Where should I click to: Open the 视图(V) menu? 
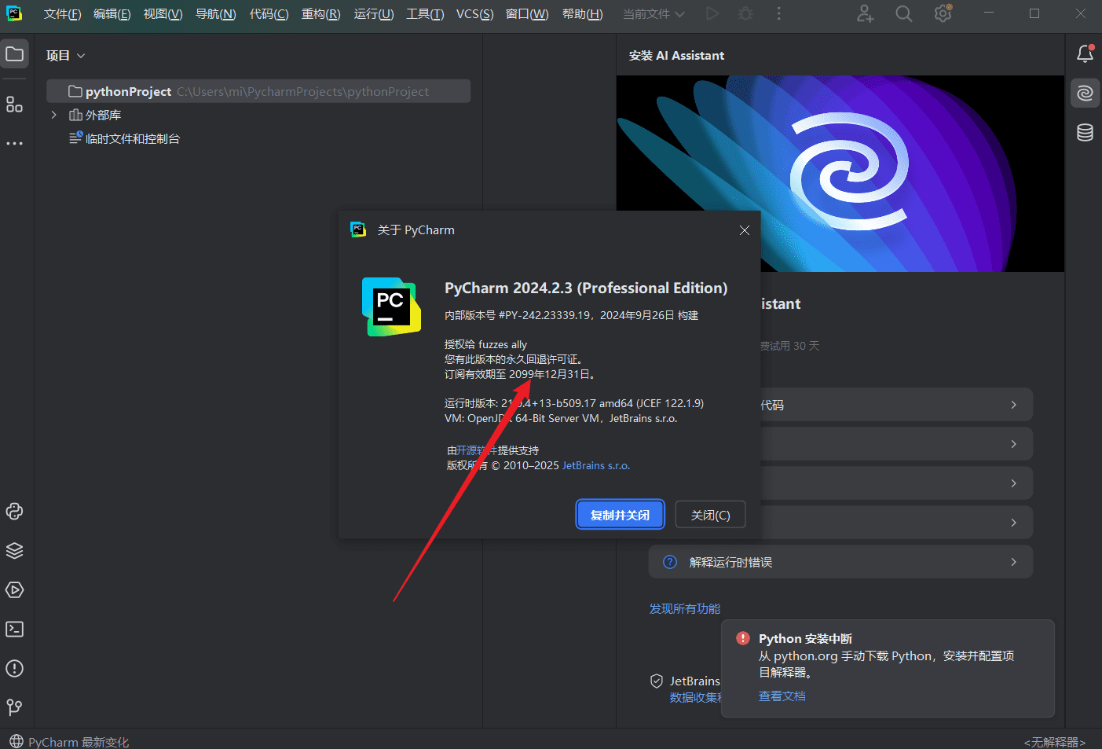[163, 14]
